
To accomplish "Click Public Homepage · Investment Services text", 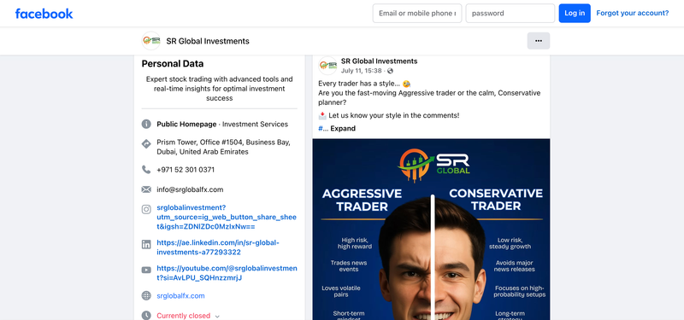I will pos(222,124).
